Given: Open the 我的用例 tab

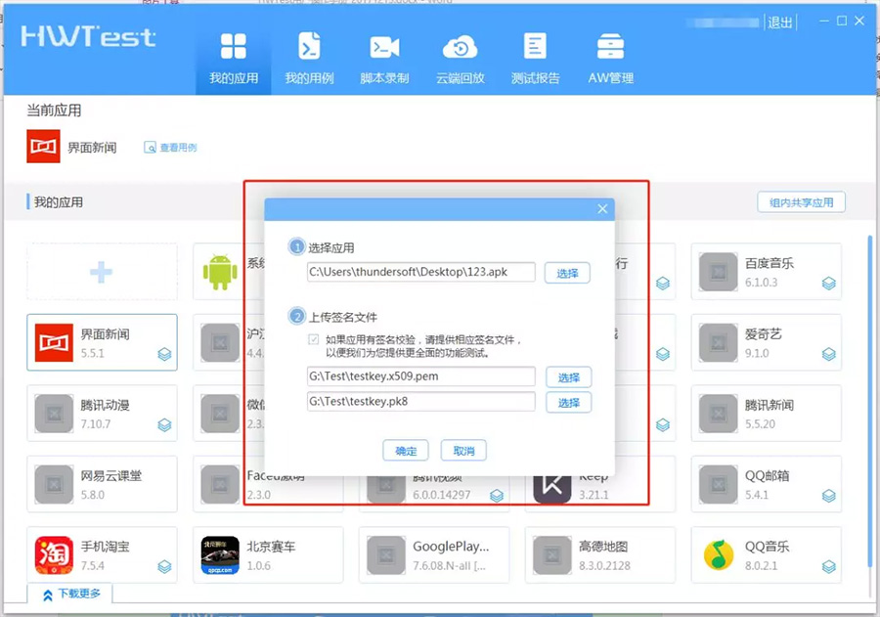Looking at the screenshot, I should pyautogui.click(x=309, y=59).
